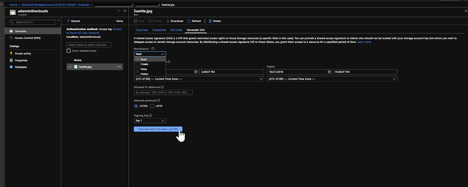Viewport: 468px width, 187px height.
Task: Show Allowed IP addresses info tooltip
Action: click(162, 87)
